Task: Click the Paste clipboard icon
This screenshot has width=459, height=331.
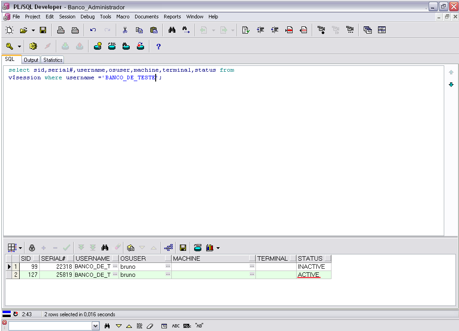Action: click(153, 30)
